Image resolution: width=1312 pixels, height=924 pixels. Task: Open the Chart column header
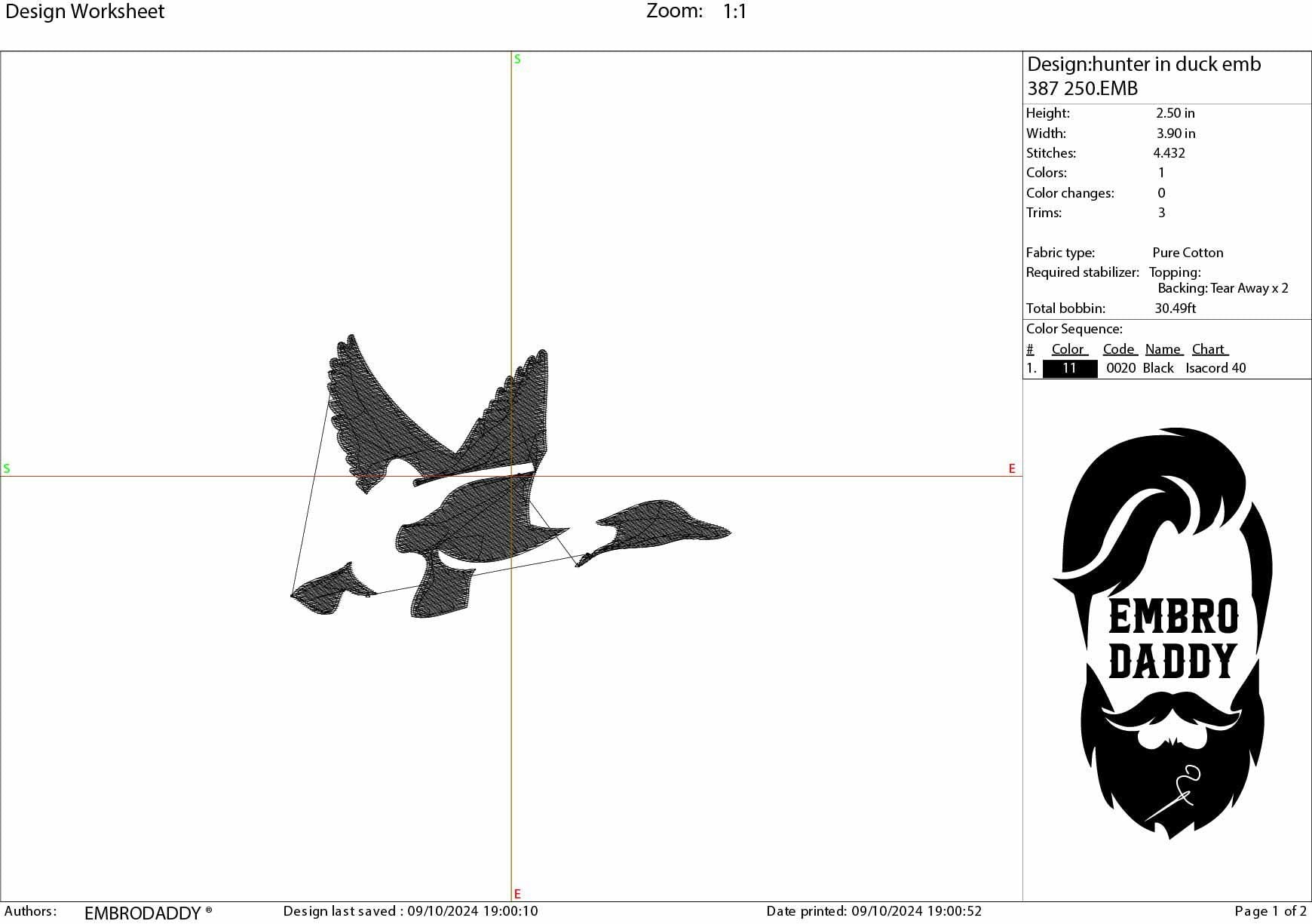click(1209, 348)
